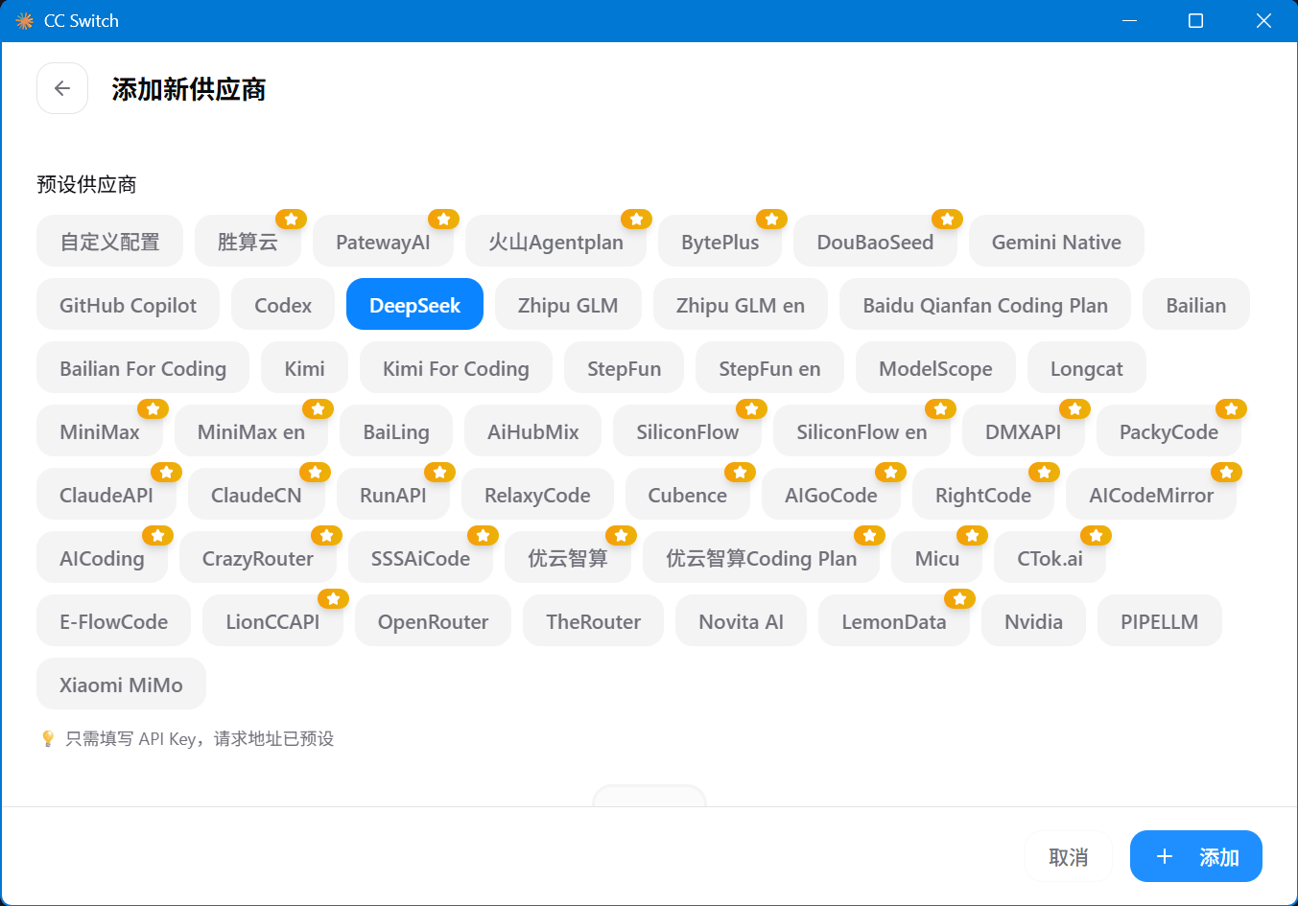Click the star badge on LemonData
This screenshot has height=906, width=1298.
pyautogui.click(x=959, y=599)
